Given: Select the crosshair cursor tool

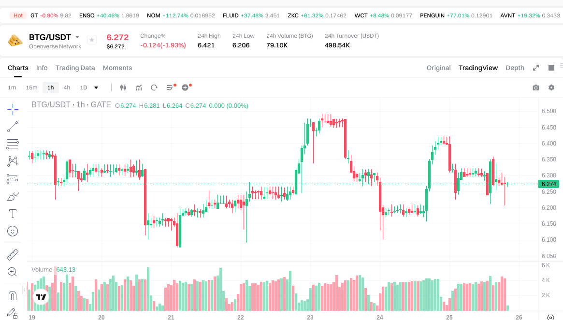Looking at the screenshot, I should tap(13, 109).
